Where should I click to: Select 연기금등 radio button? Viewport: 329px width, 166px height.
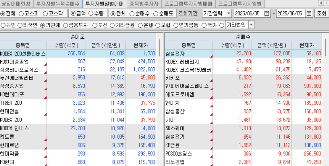coord(176,25)
